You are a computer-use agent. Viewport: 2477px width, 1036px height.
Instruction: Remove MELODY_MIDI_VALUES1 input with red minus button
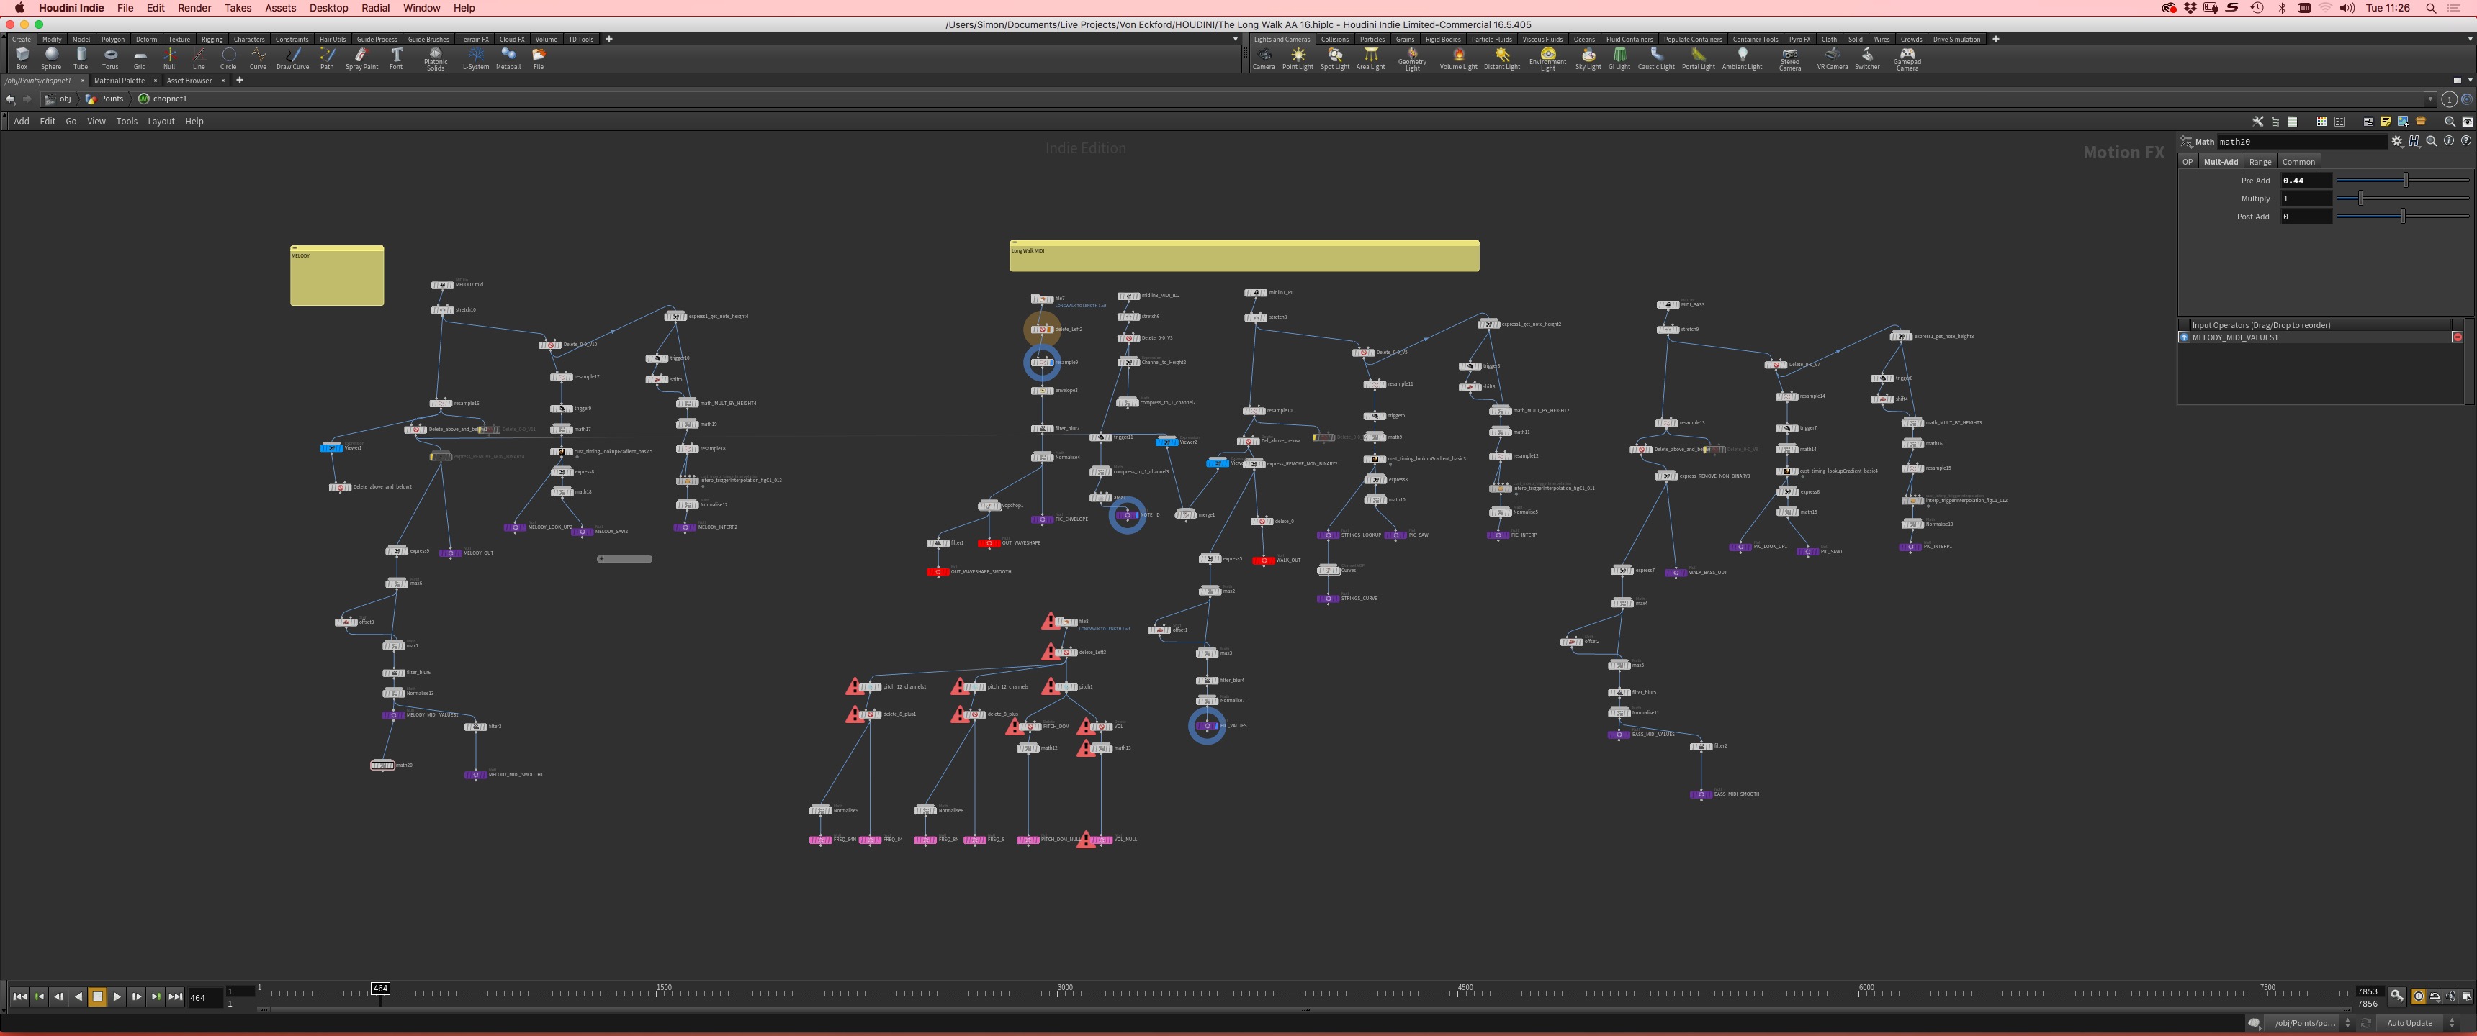(x=2457, y=337)
